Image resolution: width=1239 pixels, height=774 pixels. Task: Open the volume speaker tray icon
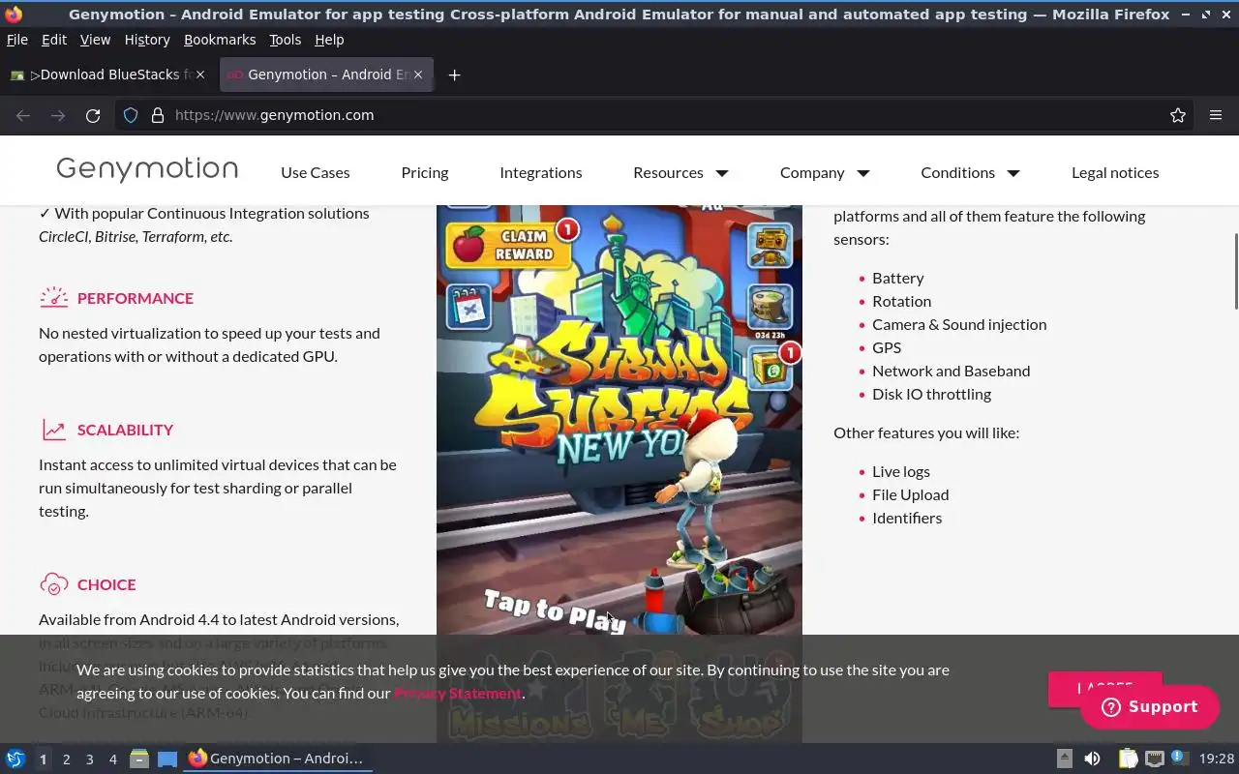(1092, 759)
